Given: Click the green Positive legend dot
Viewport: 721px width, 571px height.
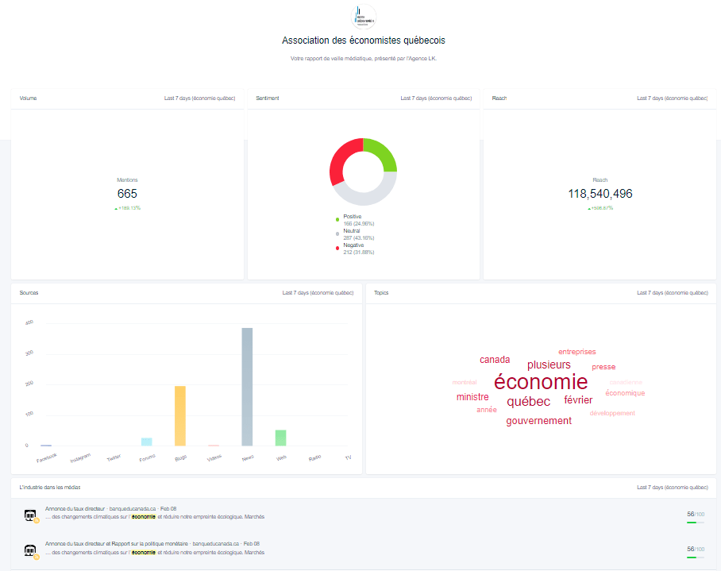Looking at the screenshot, I should pyautogui.click(x=337, y=219).
